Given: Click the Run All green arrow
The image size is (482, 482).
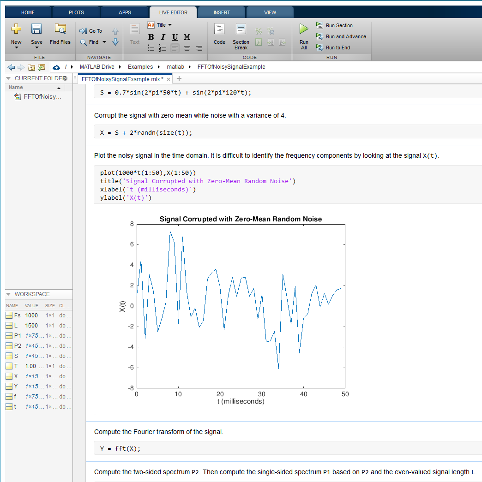Looking at the screenshot, I should pos(303,30).
